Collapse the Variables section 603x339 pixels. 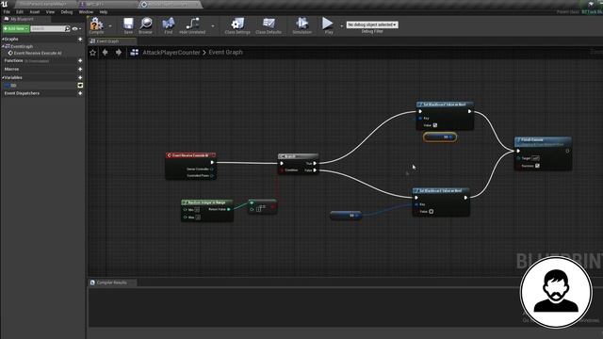[x=3, y=77]
